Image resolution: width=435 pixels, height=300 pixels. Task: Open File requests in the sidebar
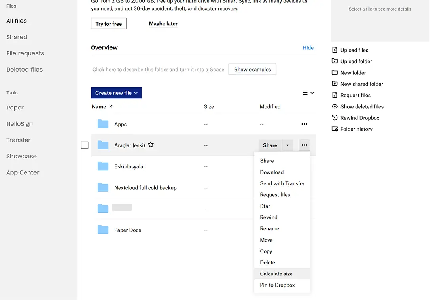(25, 53)
